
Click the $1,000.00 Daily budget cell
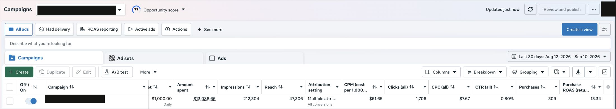(x=162, y=101)
